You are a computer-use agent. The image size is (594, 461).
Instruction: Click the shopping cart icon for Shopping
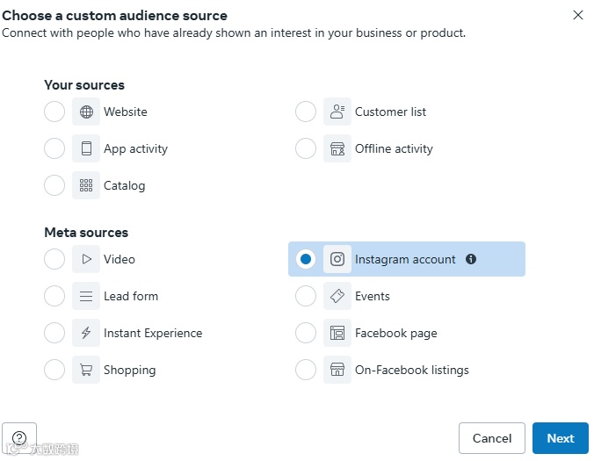coord(86,371)
